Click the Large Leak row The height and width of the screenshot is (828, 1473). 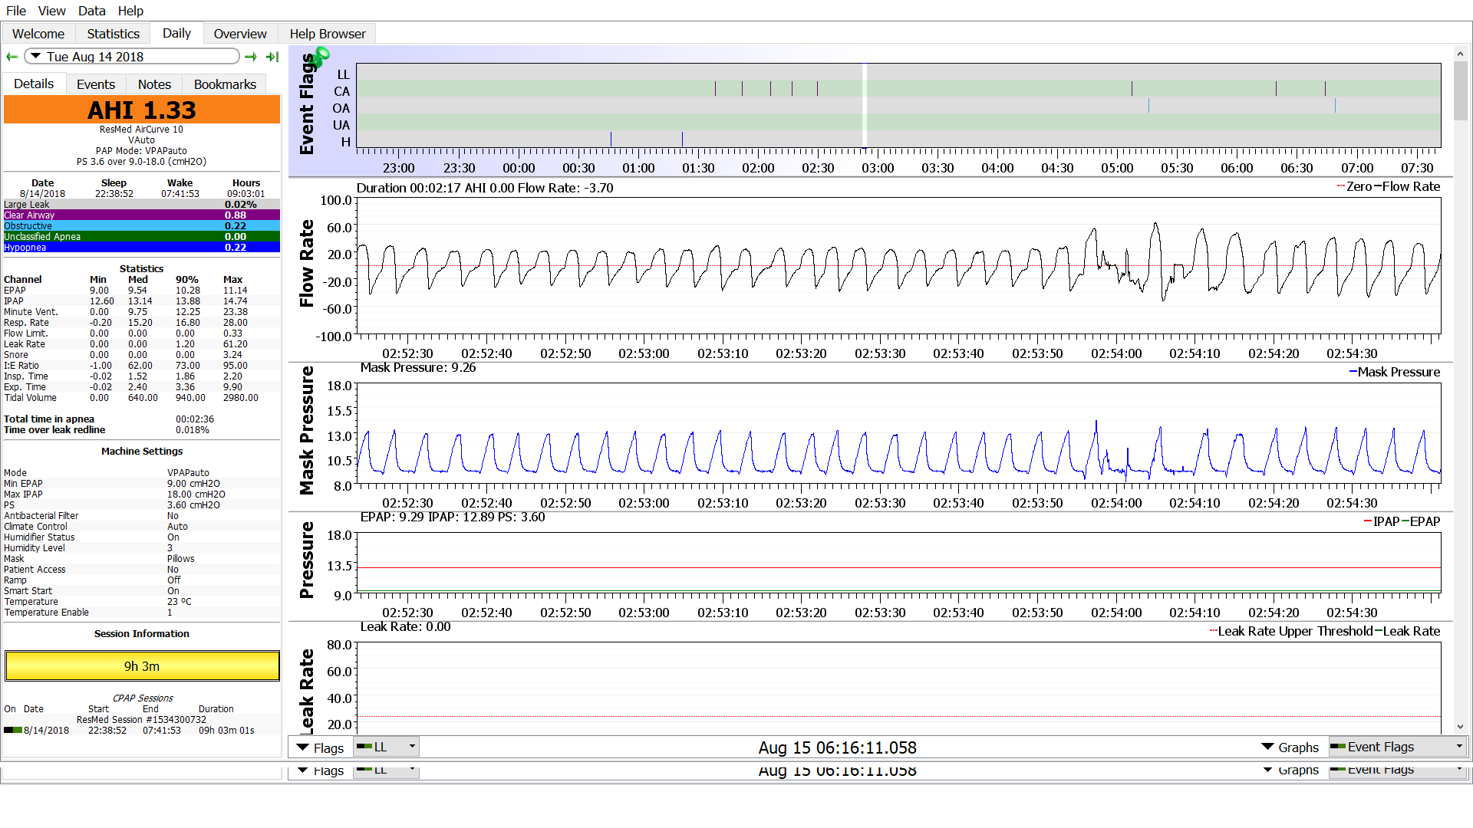pyautogui.click(x=142, y=205)
